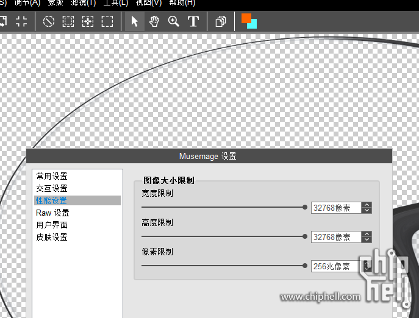Viewport: 419px width, 318px height.
Task: Activate the hand pan tool
Action: click(x=154, y=21)
